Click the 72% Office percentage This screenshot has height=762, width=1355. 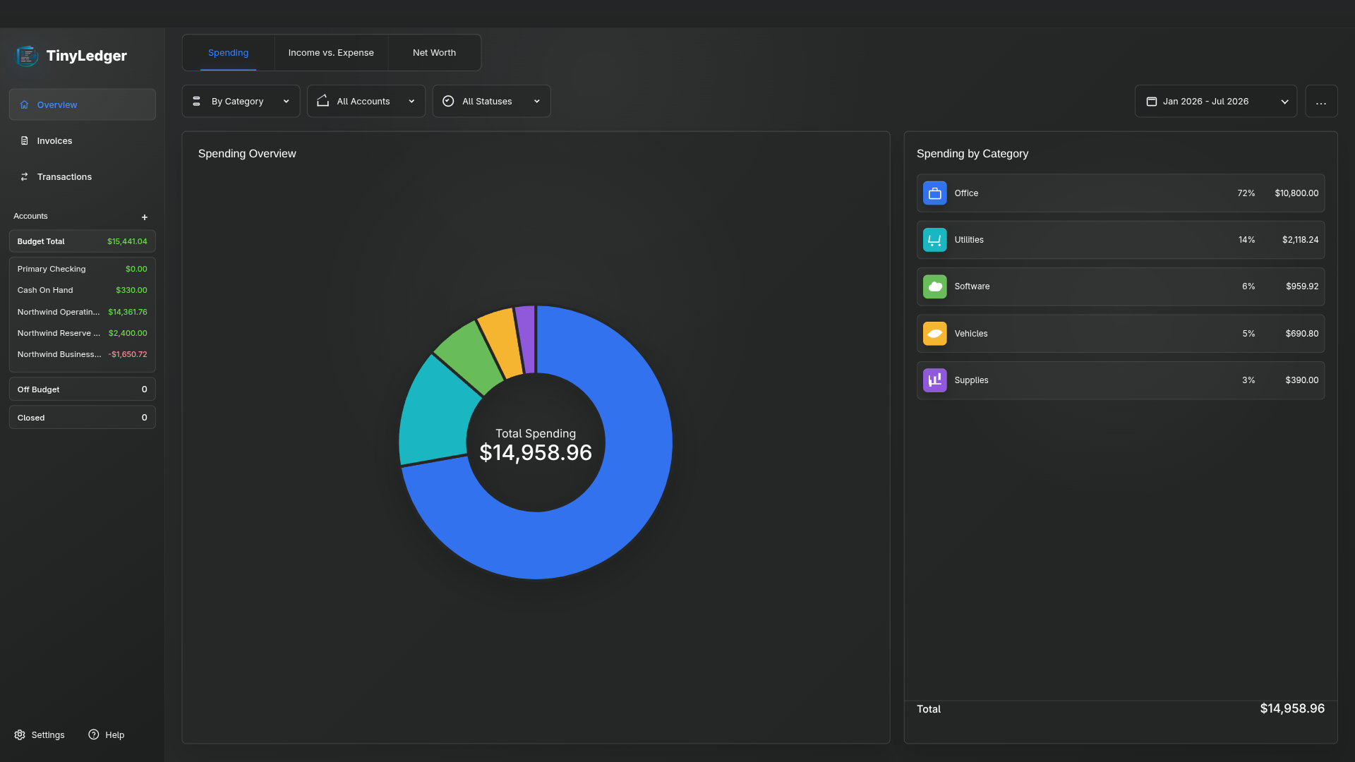1246,193
